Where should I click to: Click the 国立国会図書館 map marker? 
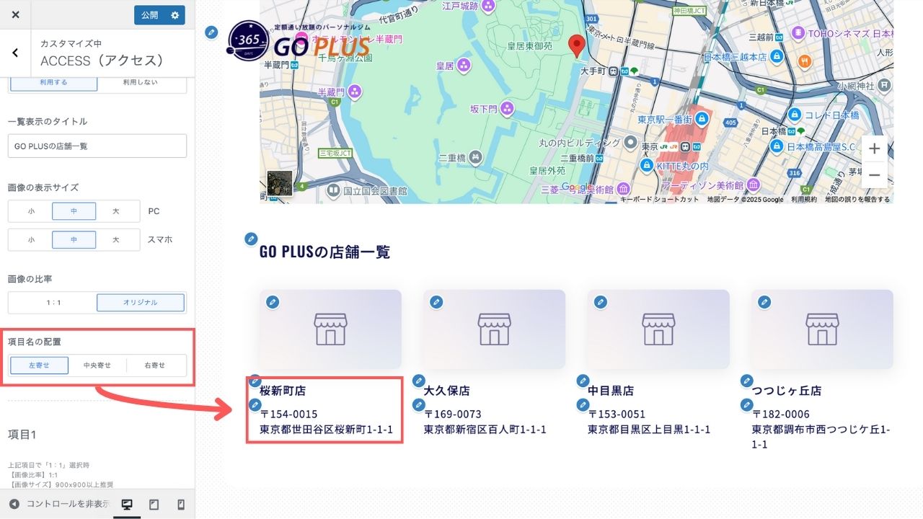333,190
